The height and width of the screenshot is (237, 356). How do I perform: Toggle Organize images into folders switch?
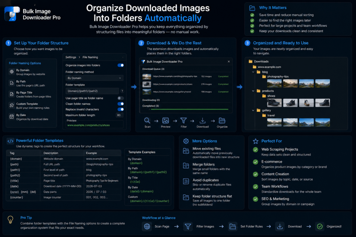click(121, 65)
